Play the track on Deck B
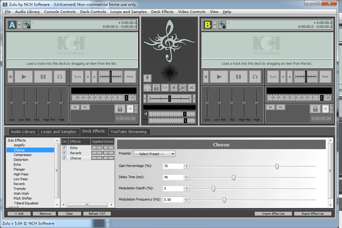The image size is (342, 228). [x=219, y=77]
